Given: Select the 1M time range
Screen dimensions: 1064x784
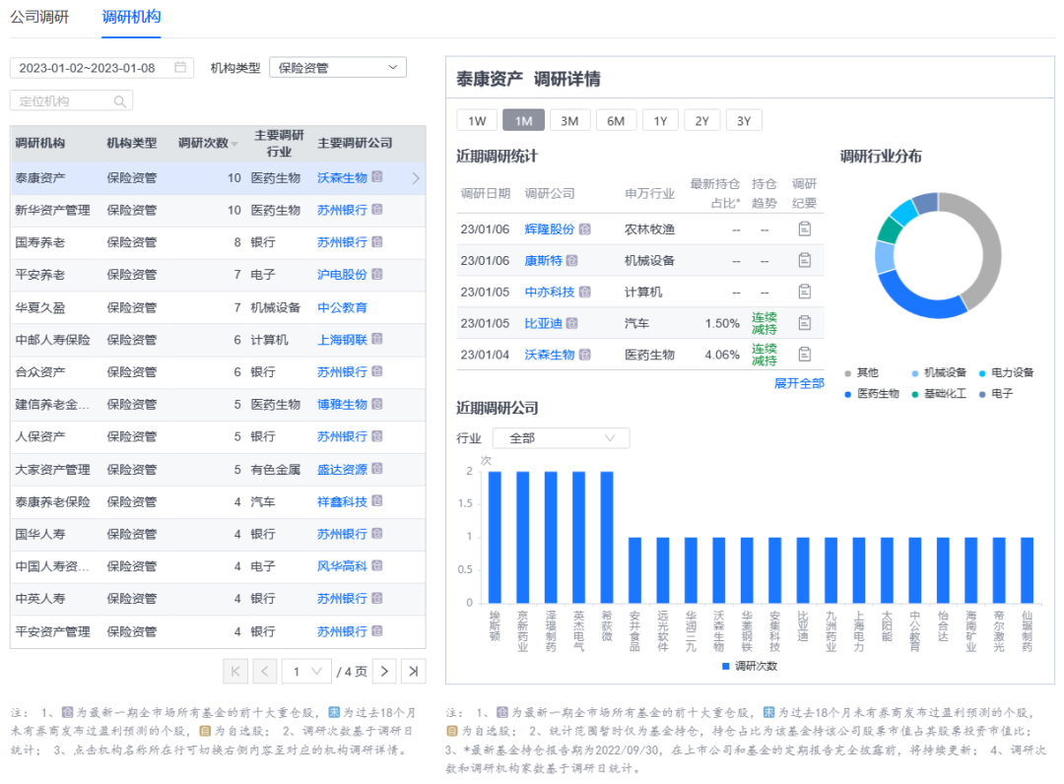Looking at the screenshot, I should 523,121.
